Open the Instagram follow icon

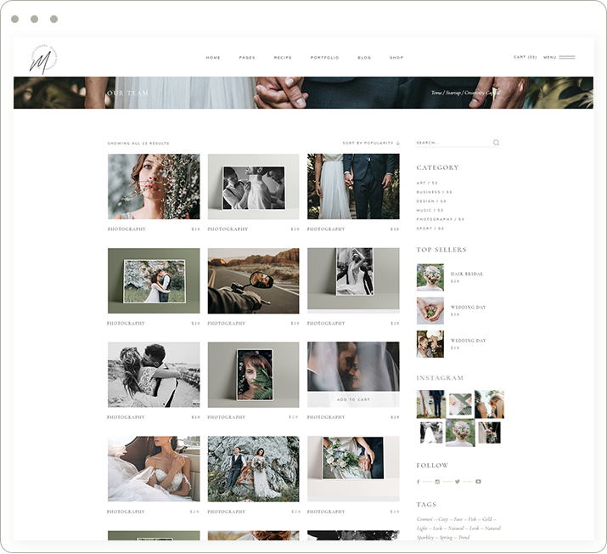437,482
